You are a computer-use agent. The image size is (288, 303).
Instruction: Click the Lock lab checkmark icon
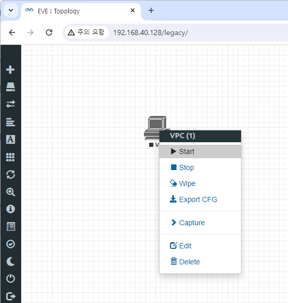(x=10, y=244)
